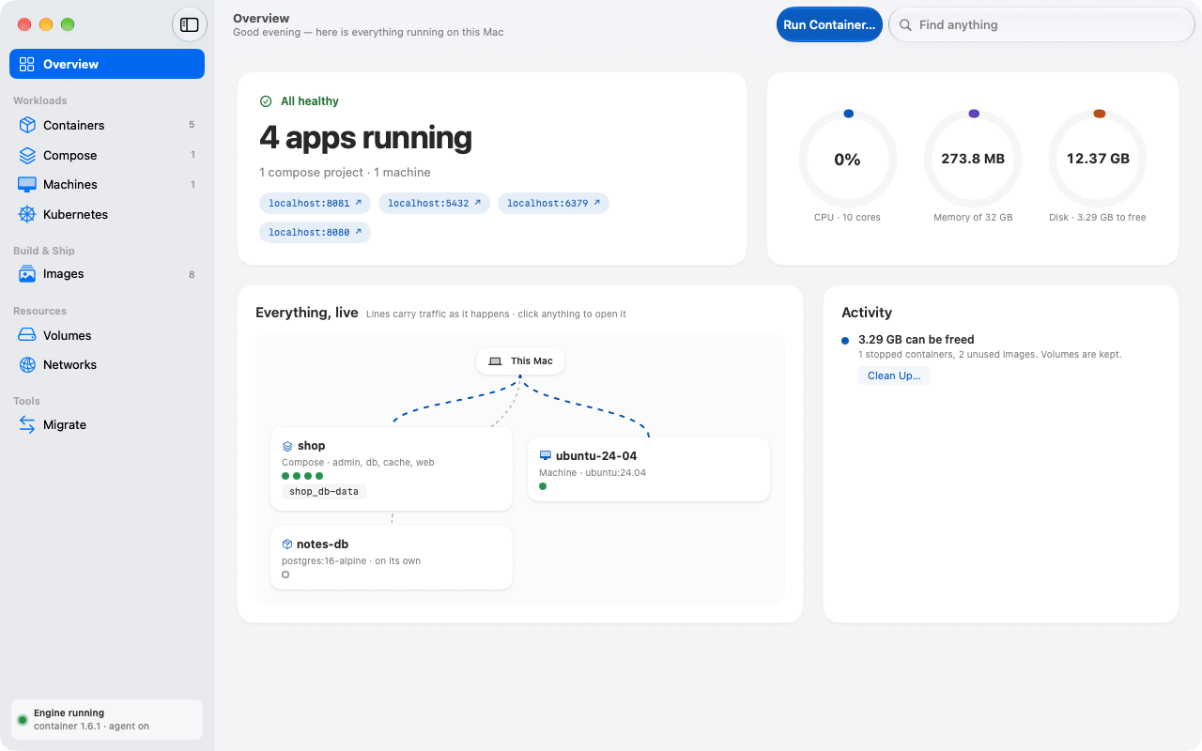1202x751 pixels.
Task: Open the notes-db container card
Action: point(392,558)
